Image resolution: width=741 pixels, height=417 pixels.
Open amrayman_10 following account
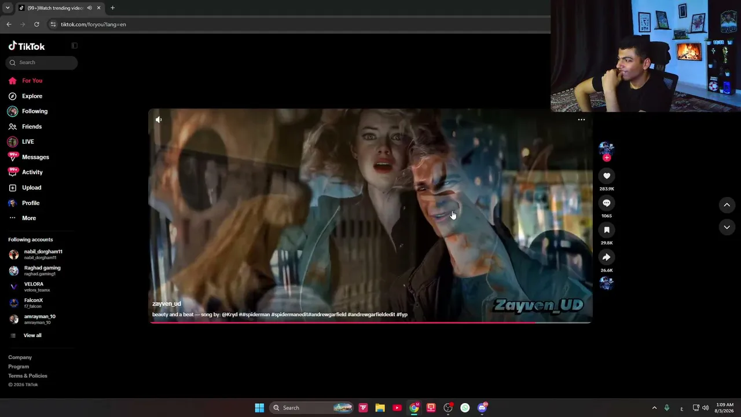pyautogui.click(x=32, y=320)
